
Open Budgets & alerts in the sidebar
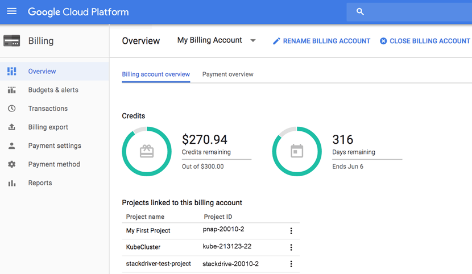click(54, 90)
